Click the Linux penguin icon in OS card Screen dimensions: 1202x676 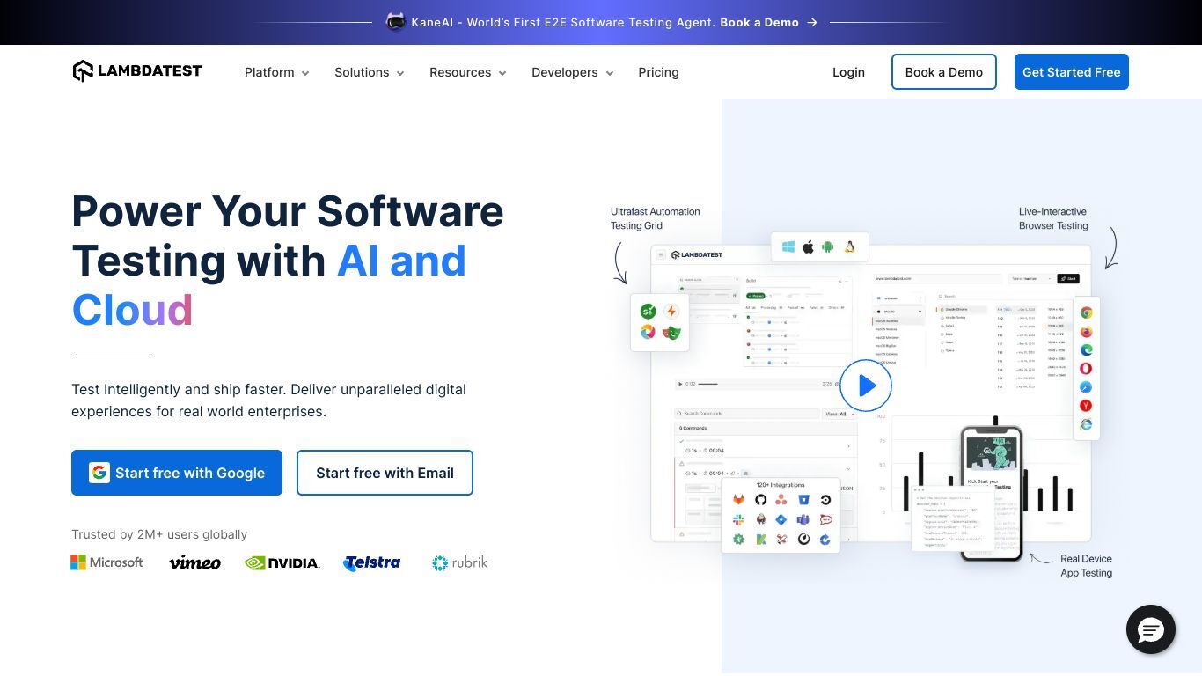pyautogui.click(x=850, y=247)
